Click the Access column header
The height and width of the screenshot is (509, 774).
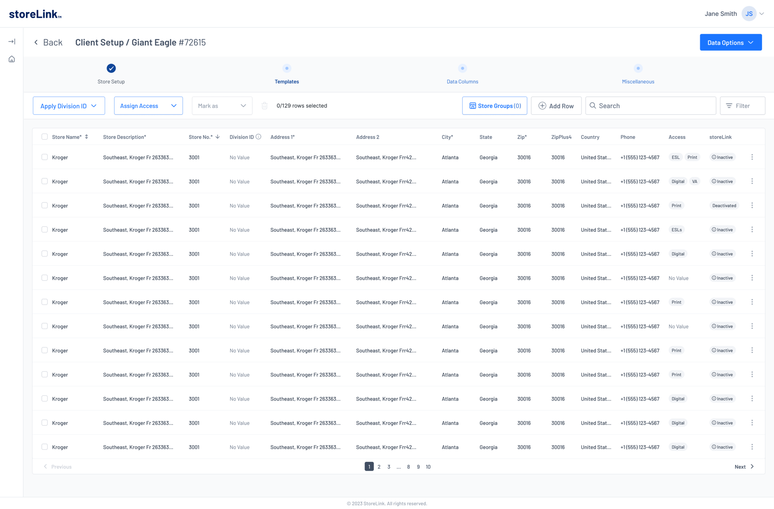(x=677, y=137)
